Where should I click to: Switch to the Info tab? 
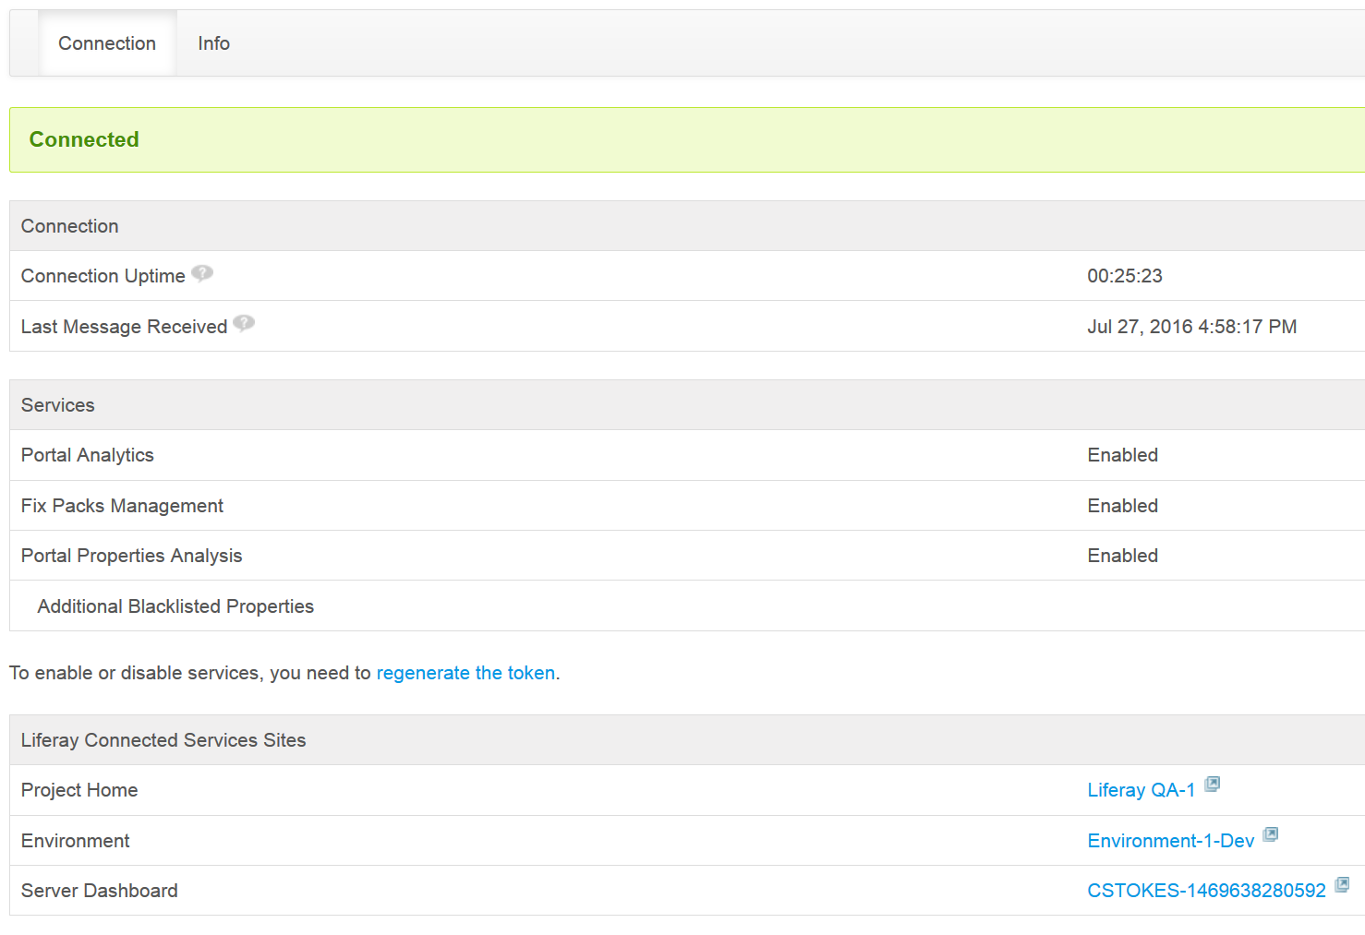coord(213,43)
